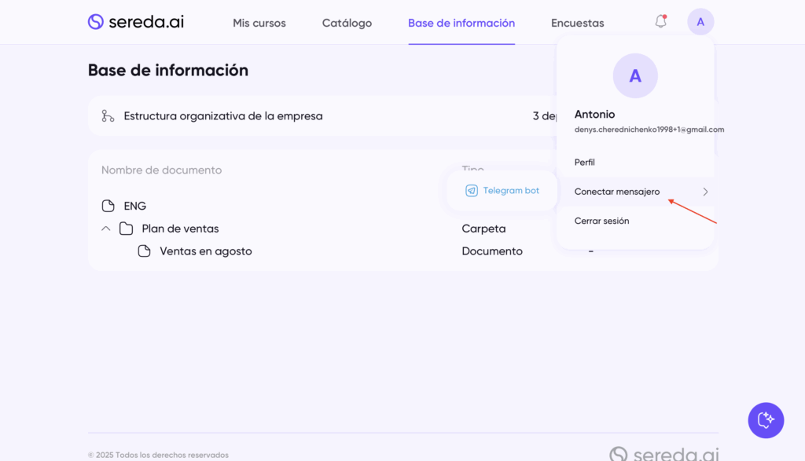Click the Plan de ventas folder icon
This screenshot has width=805, height=461.
tap(126, 229)
